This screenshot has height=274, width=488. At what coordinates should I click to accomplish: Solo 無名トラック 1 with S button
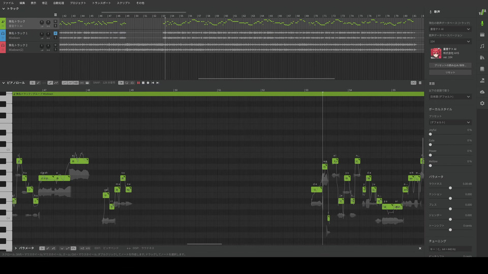(x=55, y=38)
